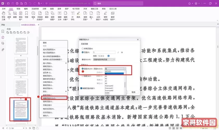Click the Open file icon in title bar

click(x=8, y=3)
